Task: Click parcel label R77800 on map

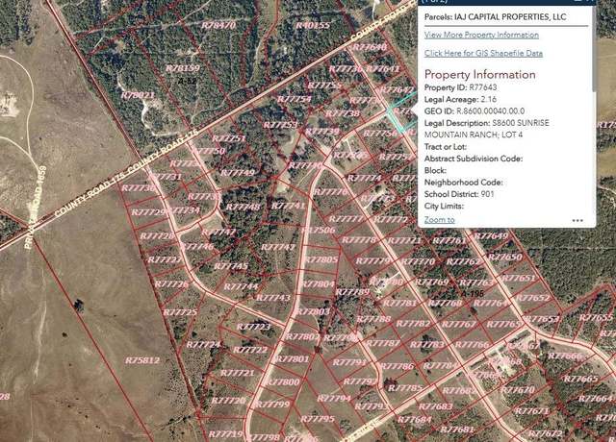Action: coord(283,381)
